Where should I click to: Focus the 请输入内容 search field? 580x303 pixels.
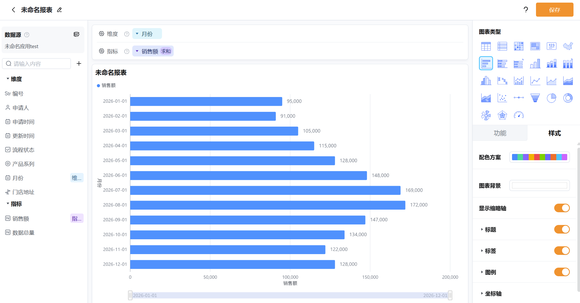pos(36,64)
